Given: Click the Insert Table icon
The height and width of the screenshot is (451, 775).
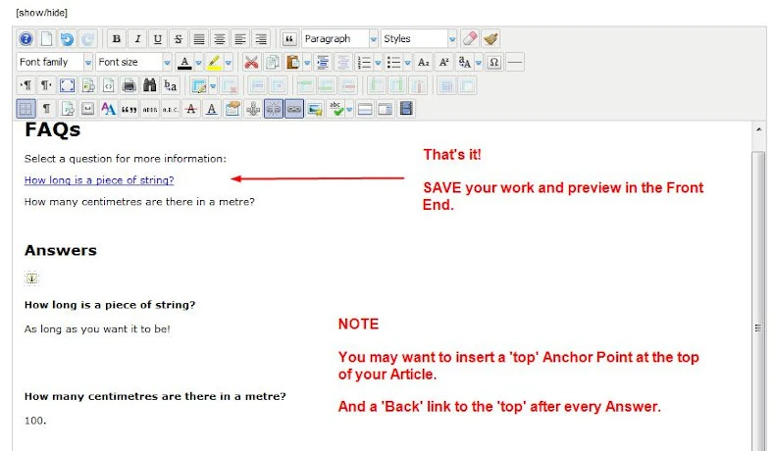Looking at the screenshot, I should (x=199, y=85).
